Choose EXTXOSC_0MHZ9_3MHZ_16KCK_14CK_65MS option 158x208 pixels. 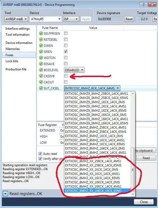point(97,123)
